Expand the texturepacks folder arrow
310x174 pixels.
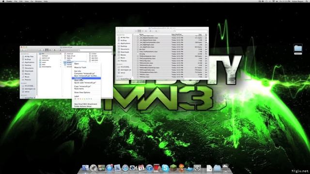pos(61,67)
